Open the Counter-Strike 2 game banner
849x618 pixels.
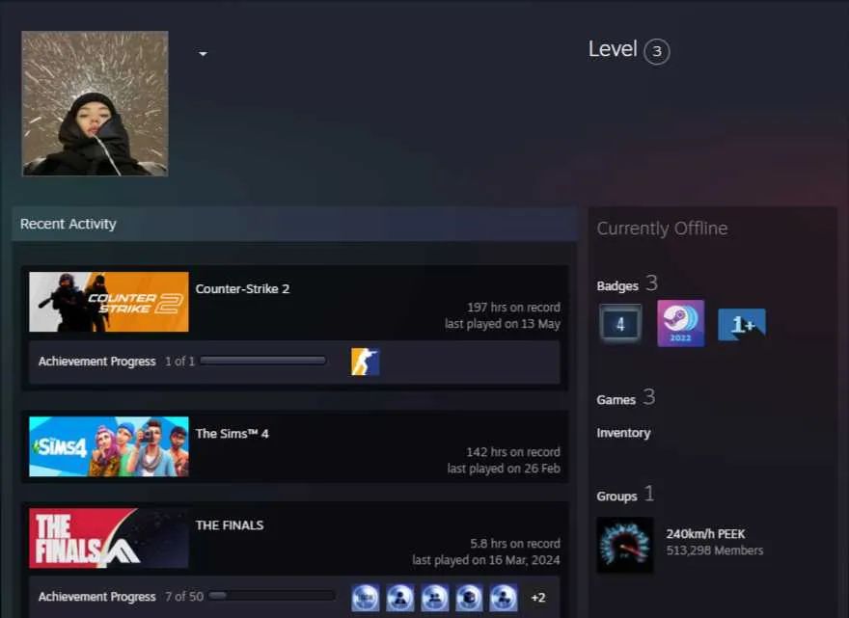tap(109, 302)
